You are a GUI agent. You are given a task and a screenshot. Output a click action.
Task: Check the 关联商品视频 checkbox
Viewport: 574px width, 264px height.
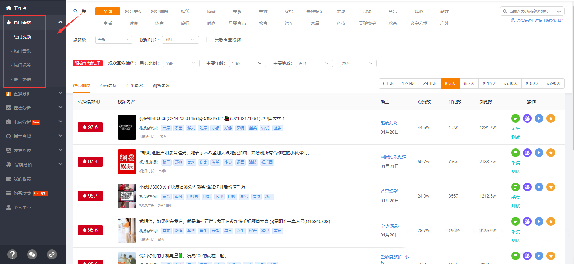pos(209,40)
